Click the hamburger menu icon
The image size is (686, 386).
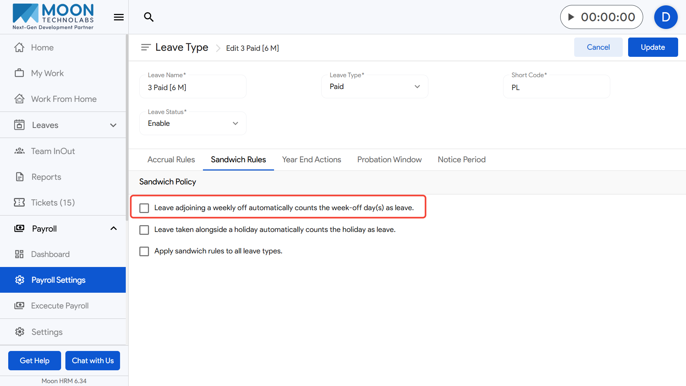point(119,17)
